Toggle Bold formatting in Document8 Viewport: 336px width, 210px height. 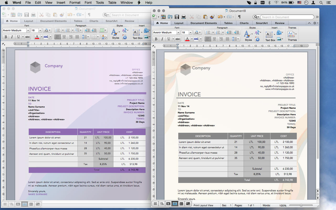coord(156,39)
